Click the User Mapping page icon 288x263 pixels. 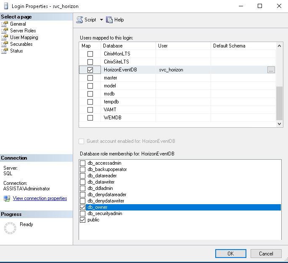[x=5, y=37]
